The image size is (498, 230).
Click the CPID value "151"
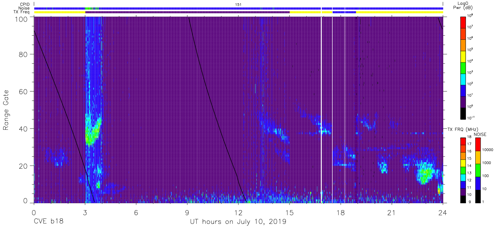click(x=238, y=4)
